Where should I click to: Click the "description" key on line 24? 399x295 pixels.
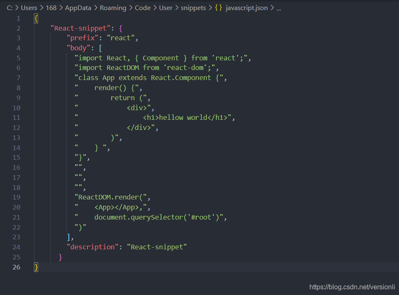click(x=93, y=247)
